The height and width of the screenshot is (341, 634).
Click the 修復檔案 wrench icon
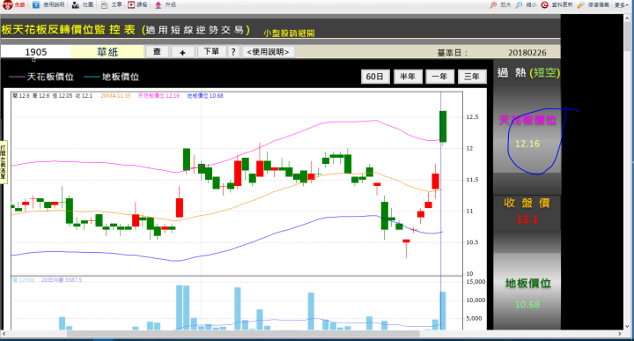click(x=580, y=5)
